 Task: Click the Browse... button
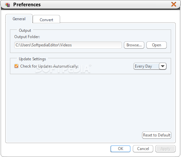(x=134, y=45)
